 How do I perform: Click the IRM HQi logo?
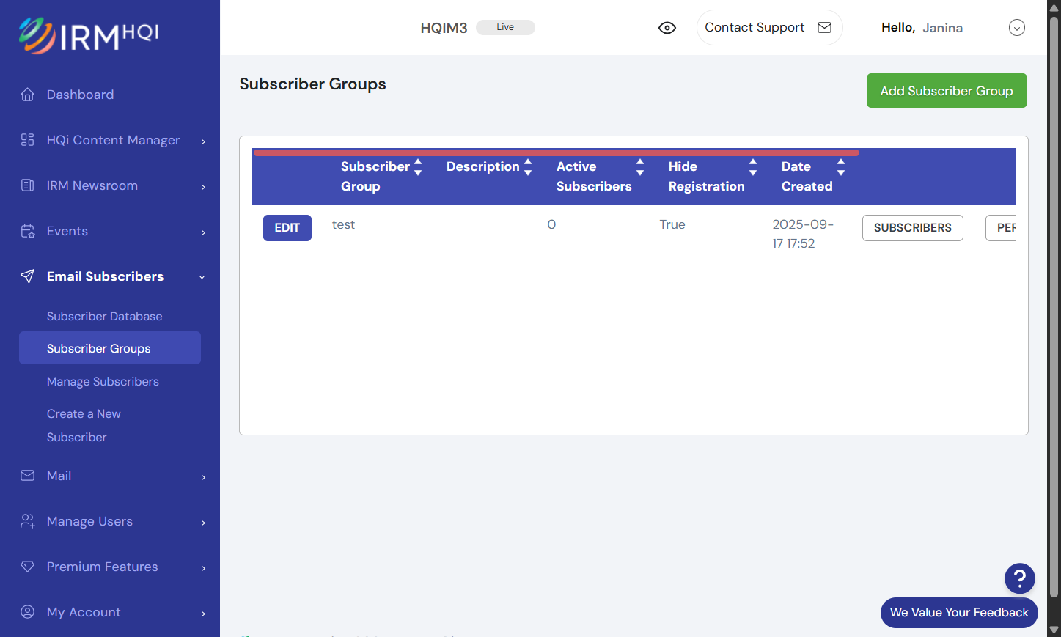click(89, 35)
